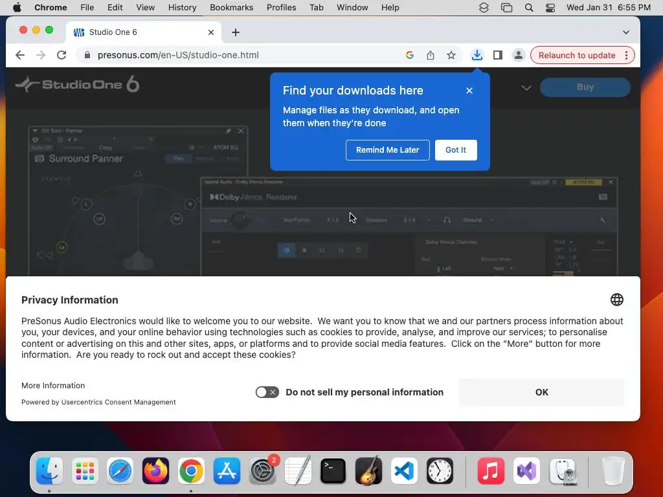The width and height of the screenshot is (663, 497).
Task: Open the Chrome menu in menu bar
Action: 51,8
